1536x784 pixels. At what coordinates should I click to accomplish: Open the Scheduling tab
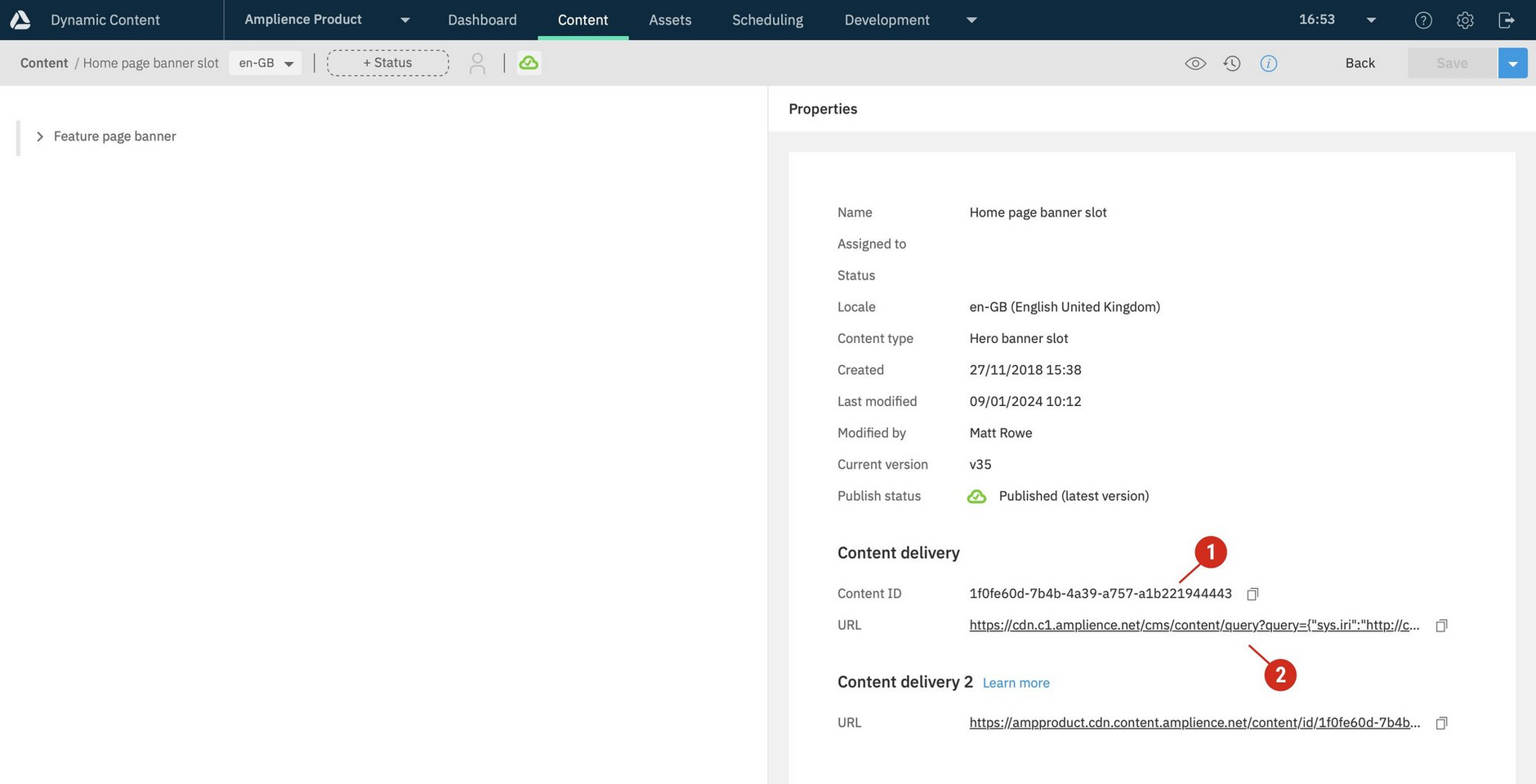coord(767,20)
